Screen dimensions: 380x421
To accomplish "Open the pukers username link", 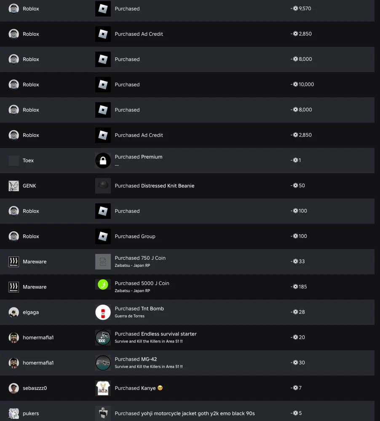I will tap(31, 413).
